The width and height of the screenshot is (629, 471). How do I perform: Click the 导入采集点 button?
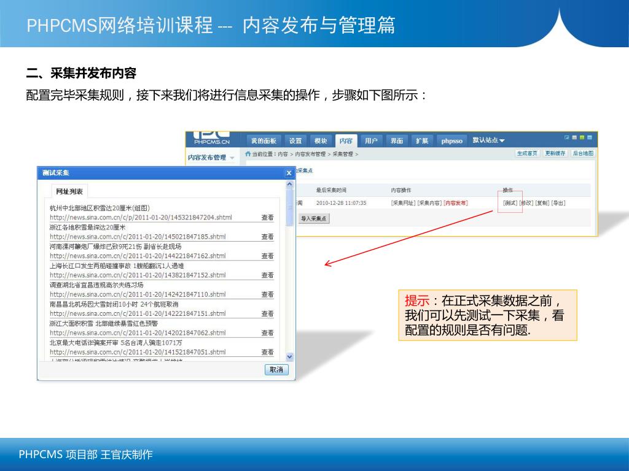coord(314,219)
